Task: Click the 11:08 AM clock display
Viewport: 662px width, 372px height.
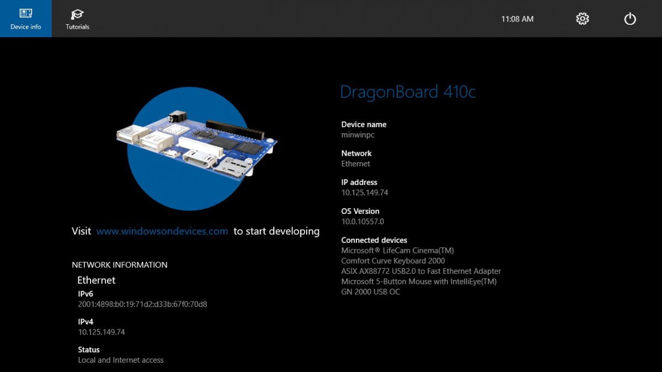Action: 517,18
